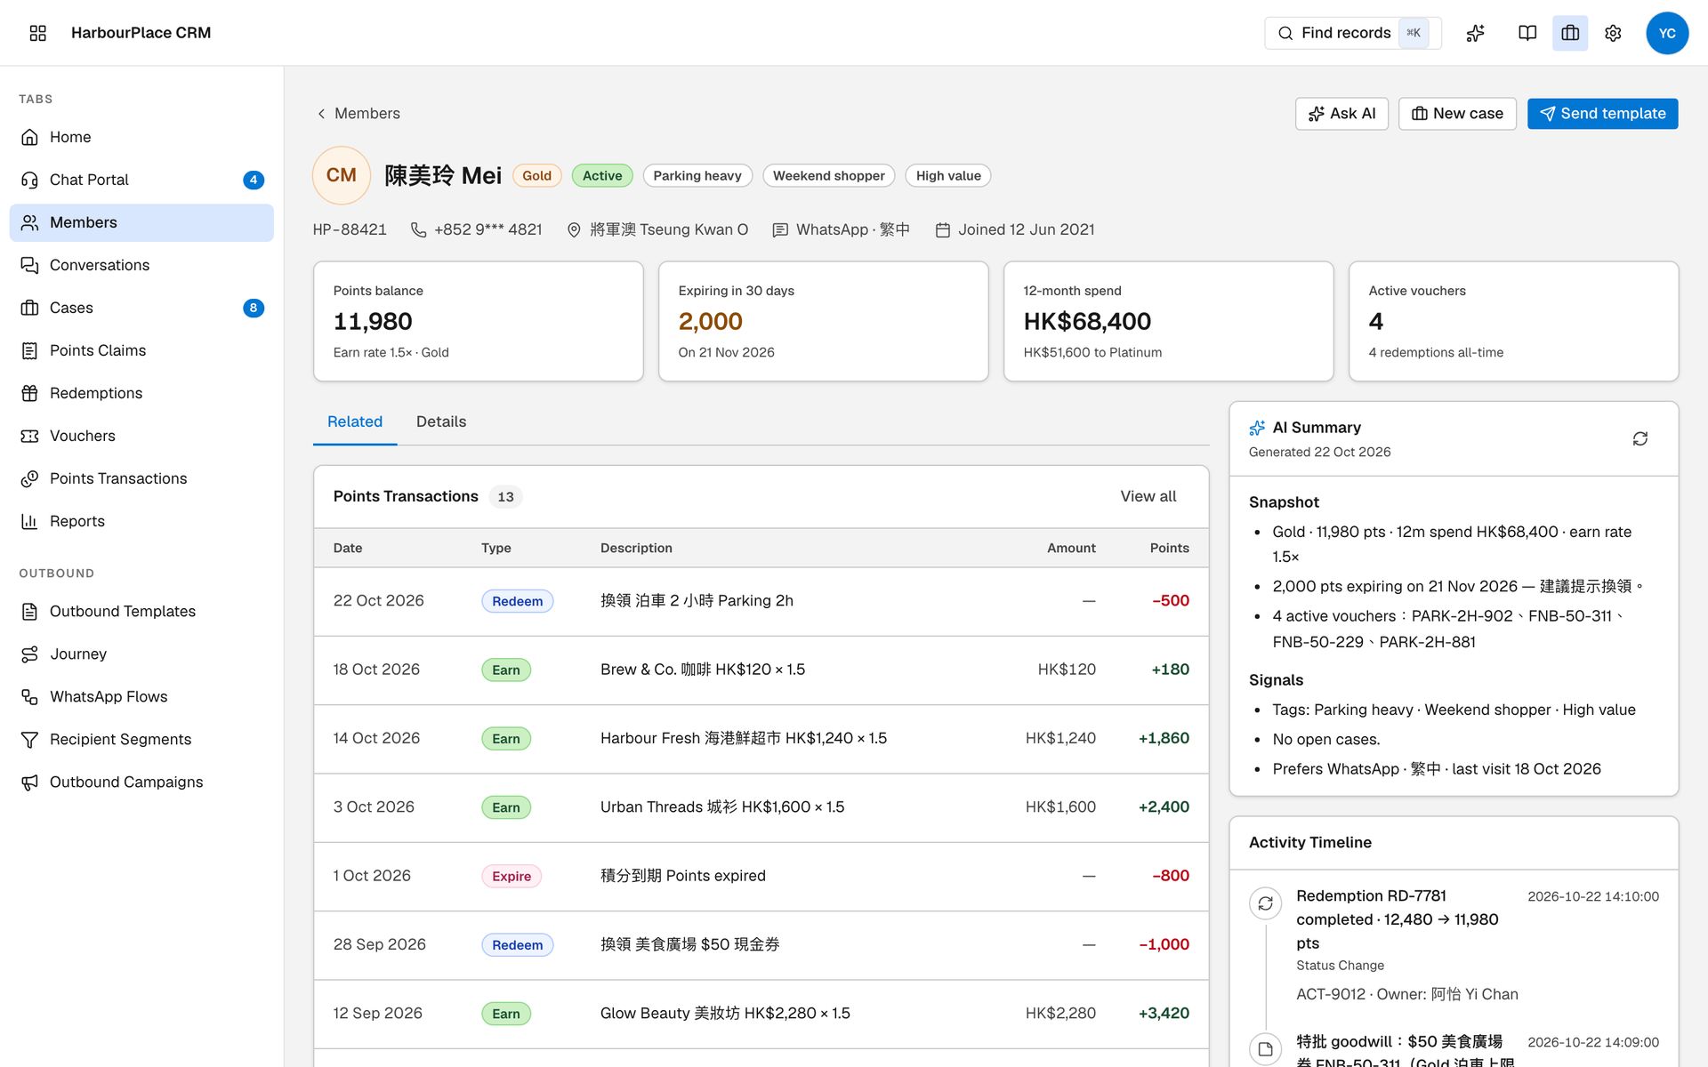Open the settings gear icon
This screenshot has height=1067, width=1708.
[x=1613, y=33]
